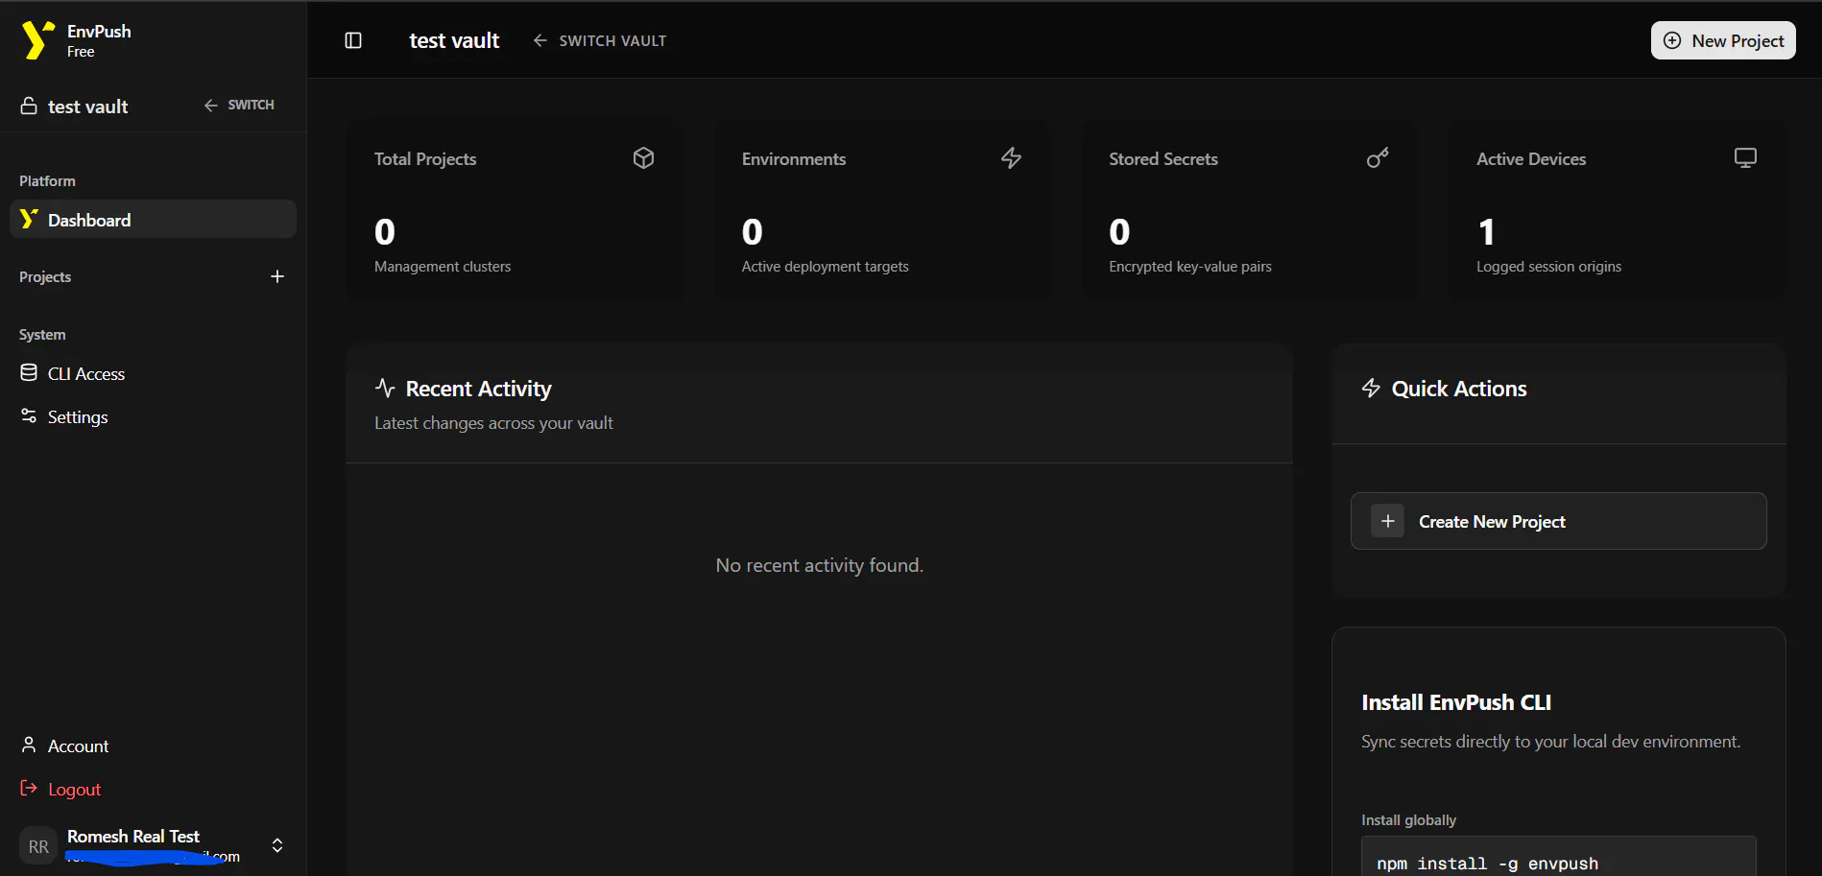Screen dimensions: 1822x876
Task: Click the Total Projects card
Action: [x=515, y=212]
